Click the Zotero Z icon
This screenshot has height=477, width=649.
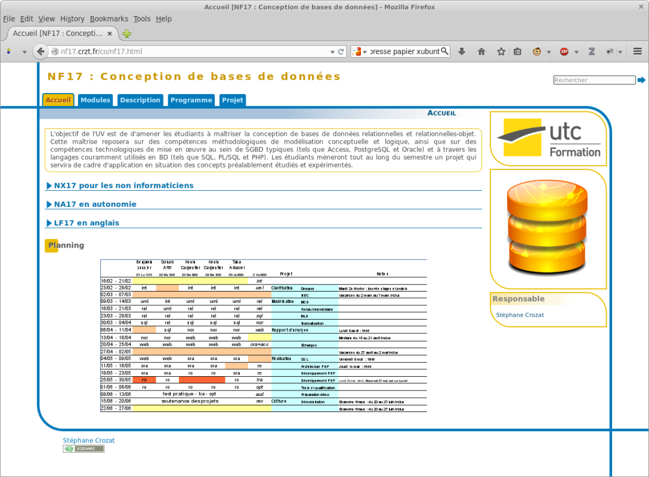click(592, 51)
